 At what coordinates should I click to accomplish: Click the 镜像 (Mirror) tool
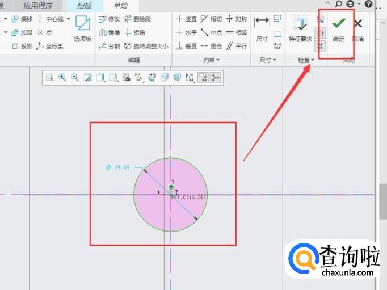[x=110, y=32]
